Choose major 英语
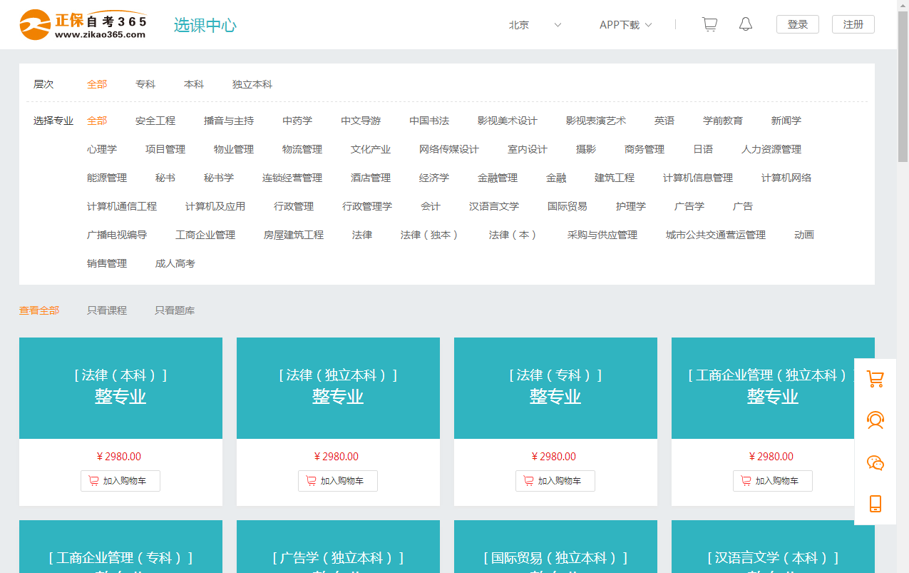 (664, 121)
